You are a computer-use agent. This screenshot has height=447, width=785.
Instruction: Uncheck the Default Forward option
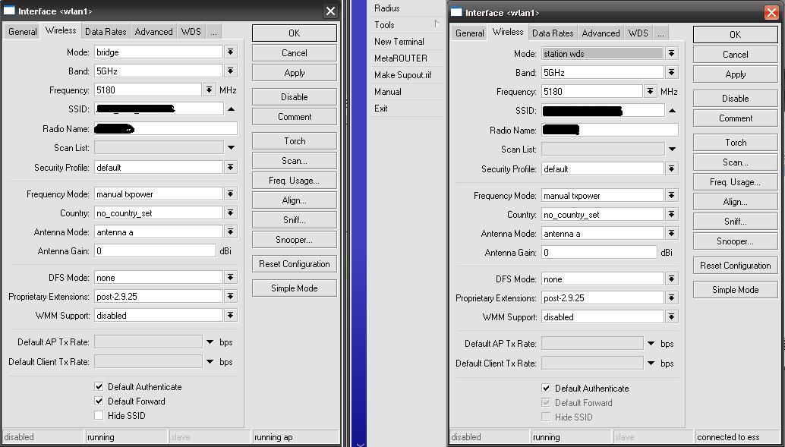[98, 401]
